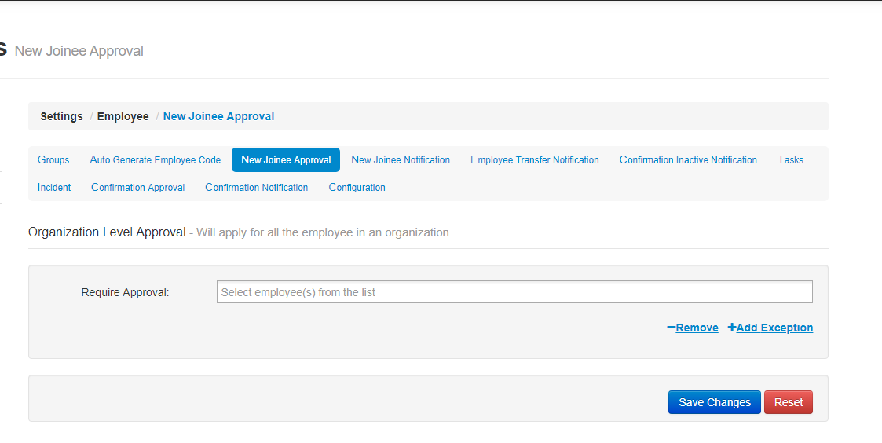Open the Tasks tab
This screenshot has width=882, height=443.
tap(790, 160)
